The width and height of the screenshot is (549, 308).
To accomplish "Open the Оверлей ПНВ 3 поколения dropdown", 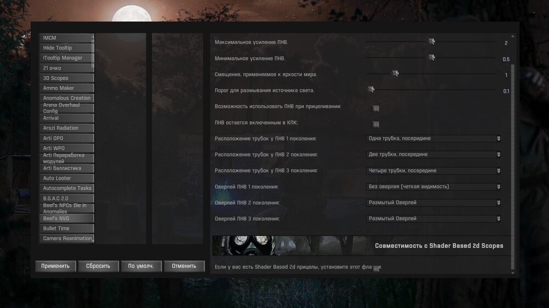I will 433,219.
